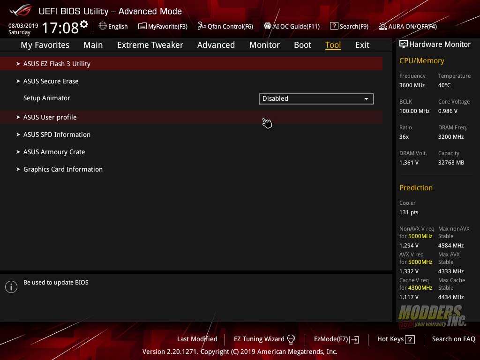
Task: Click the globe language icon
Action: pyautogui.click(x=103, y=26)
